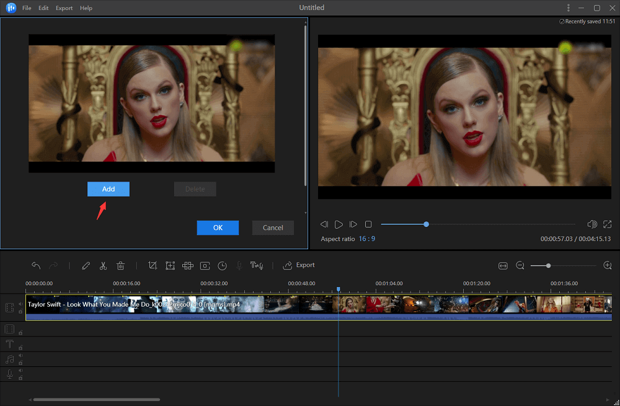The height and width of the screenshot is (406, 620).
Task: Split the clip with the scissors tool
Action: pyautogui.click(x=103, y=266)
